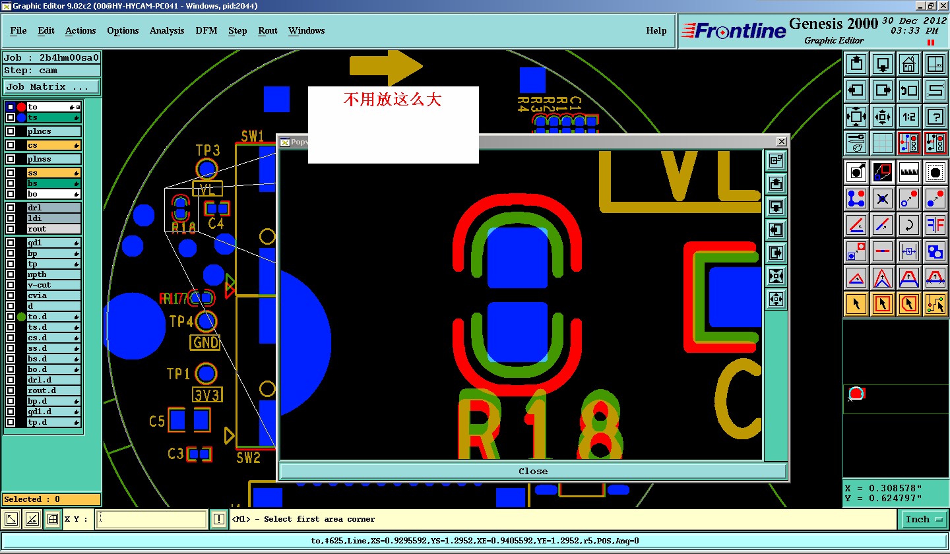Click the X Y coordinate input field
The height and width of the screenshot is (554, 950).
152,520
